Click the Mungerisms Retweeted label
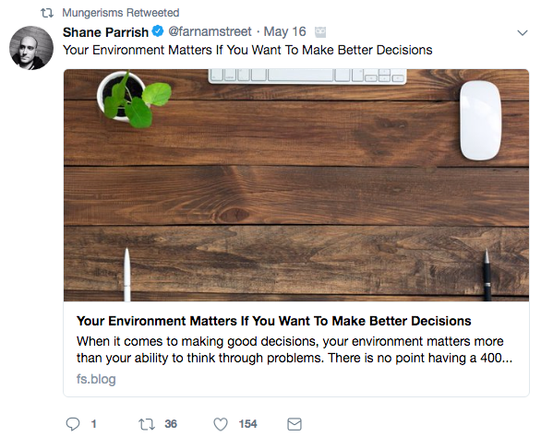This screenshot has width=541, height=437. point(120,13)
